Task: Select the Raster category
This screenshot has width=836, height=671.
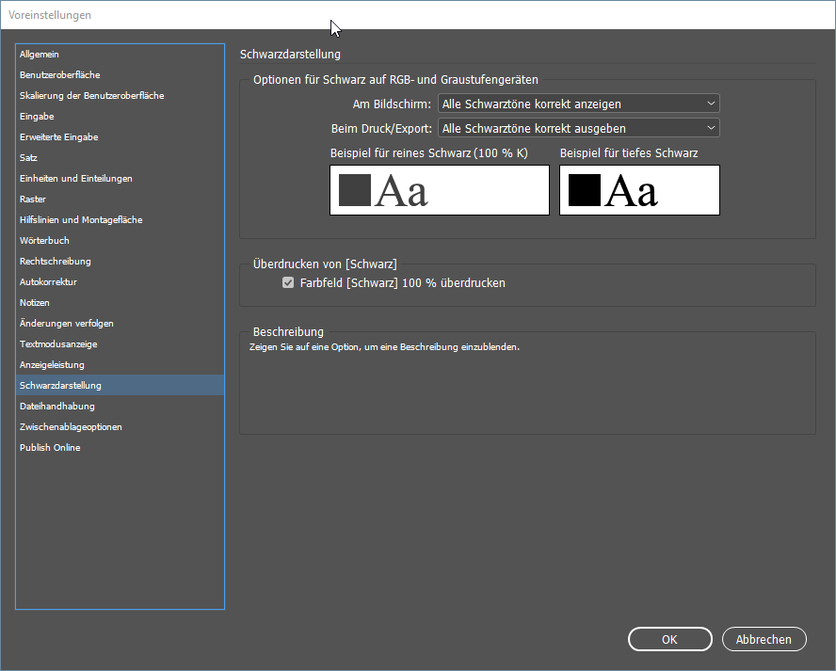Action: pos(120,200)
